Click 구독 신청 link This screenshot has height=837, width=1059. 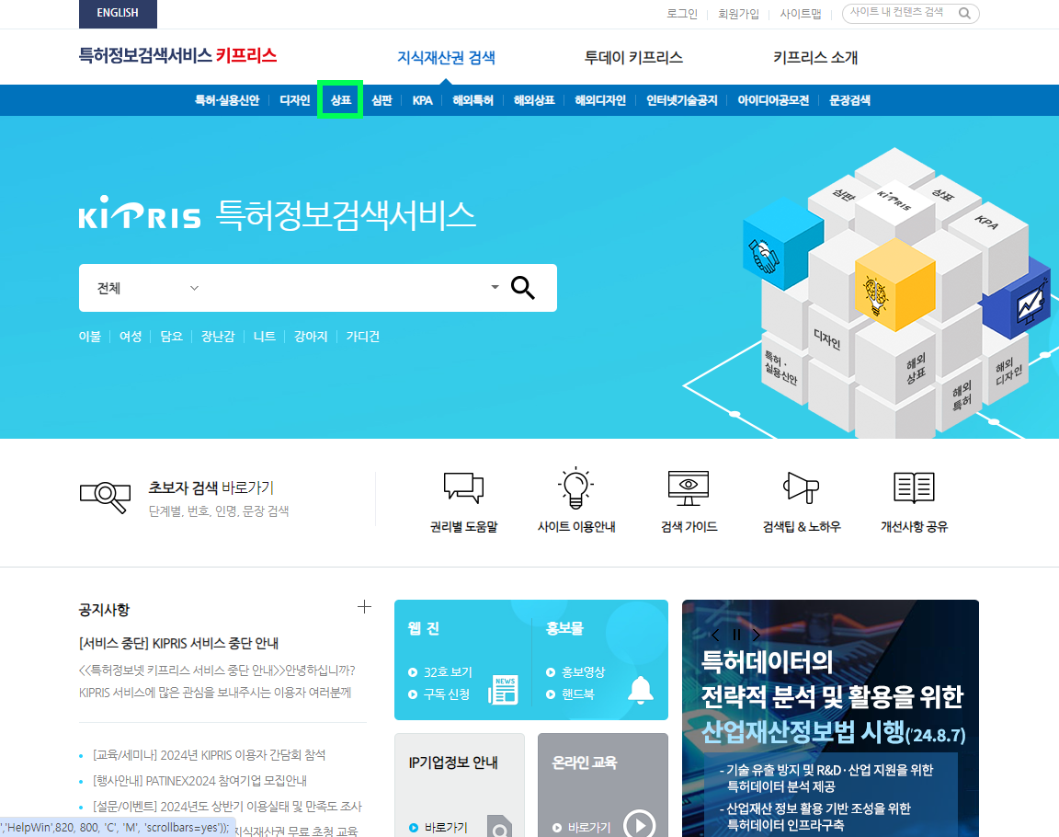[447, 694]
